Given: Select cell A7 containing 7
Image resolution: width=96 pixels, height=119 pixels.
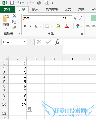Looking at the screenshot, I should (17, 91).
